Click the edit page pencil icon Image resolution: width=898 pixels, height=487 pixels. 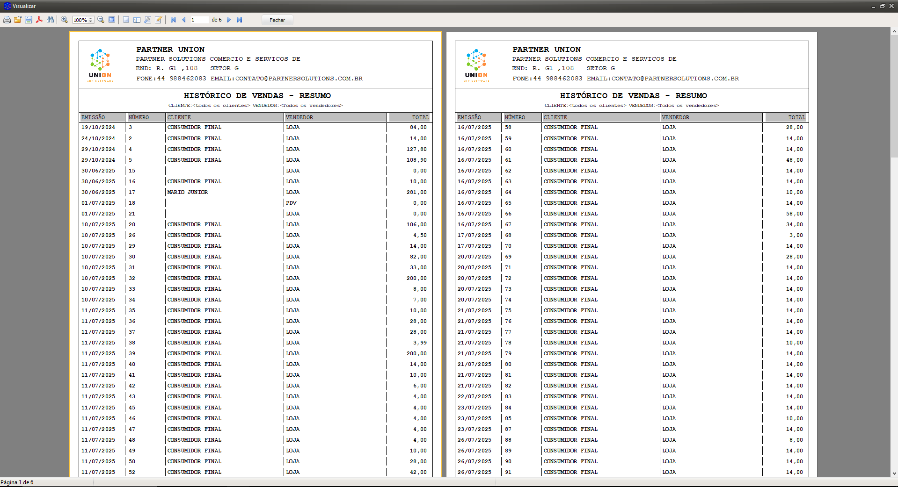point(159,20)
